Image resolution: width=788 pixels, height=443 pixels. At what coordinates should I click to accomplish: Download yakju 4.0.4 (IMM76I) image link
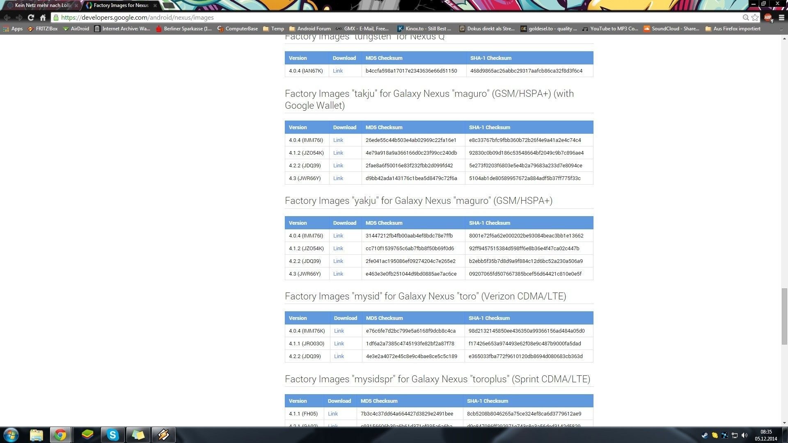click(x=338, y=236)
